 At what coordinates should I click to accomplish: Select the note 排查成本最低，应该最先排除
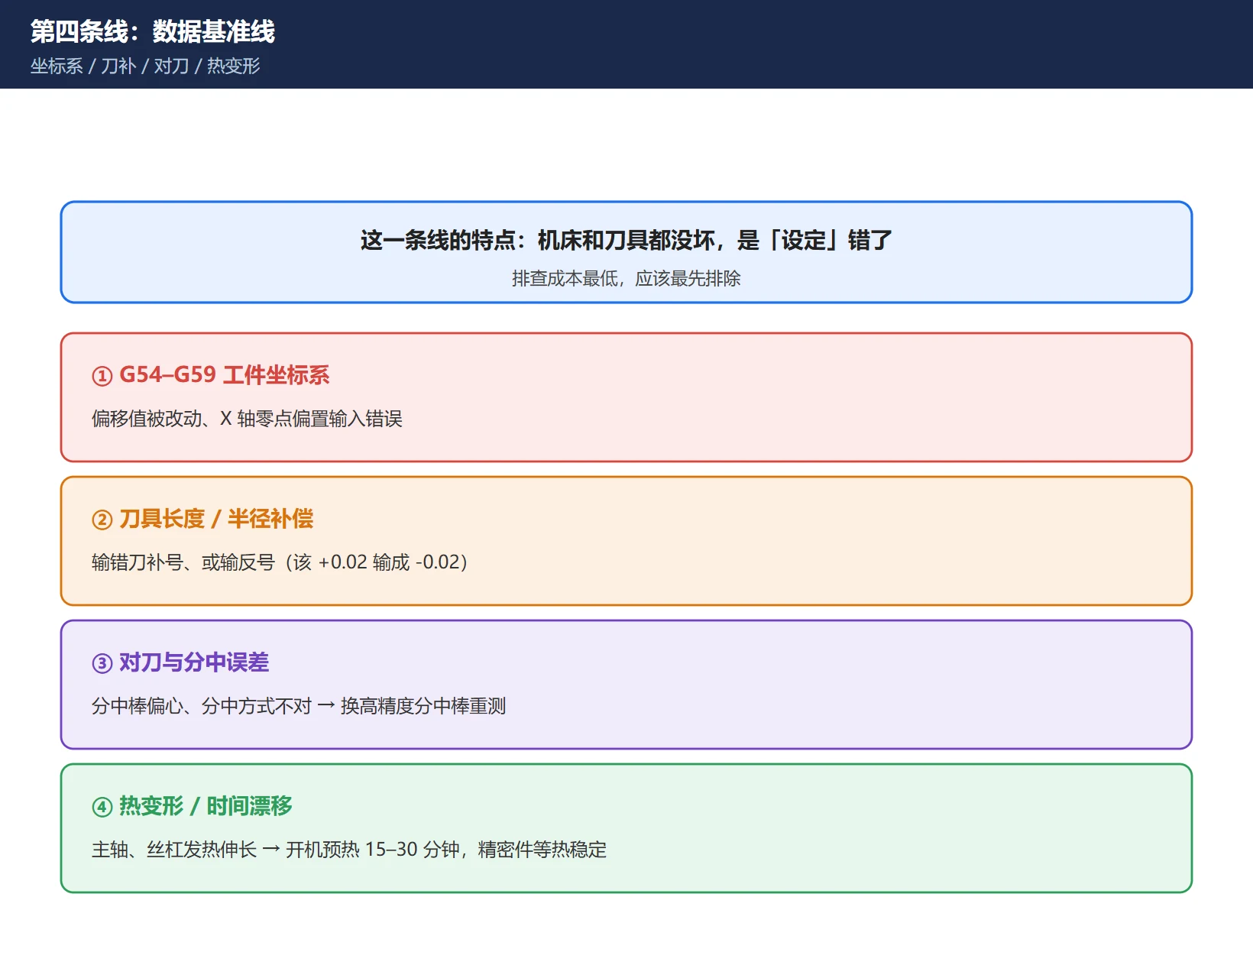coord(626,278)
